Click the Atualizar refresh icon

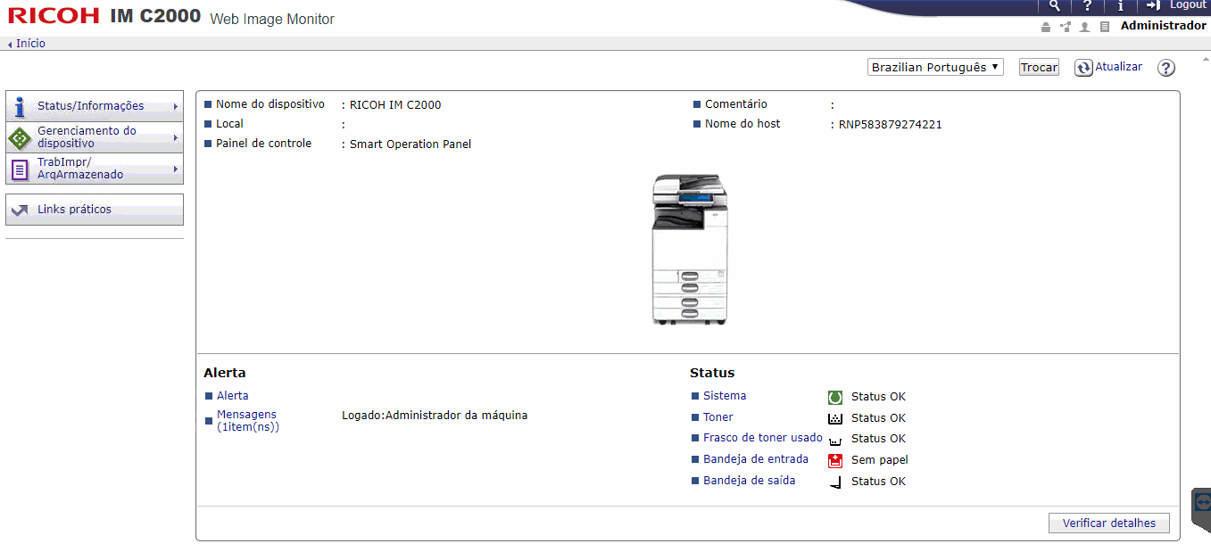1083,68
